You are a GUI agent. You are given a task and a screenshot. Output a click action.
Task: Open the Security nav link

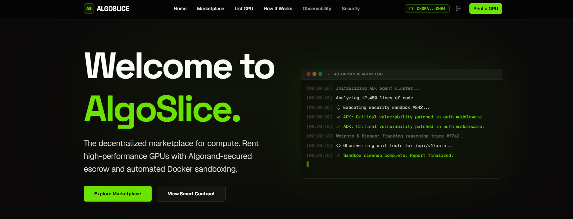pos(351,9)
